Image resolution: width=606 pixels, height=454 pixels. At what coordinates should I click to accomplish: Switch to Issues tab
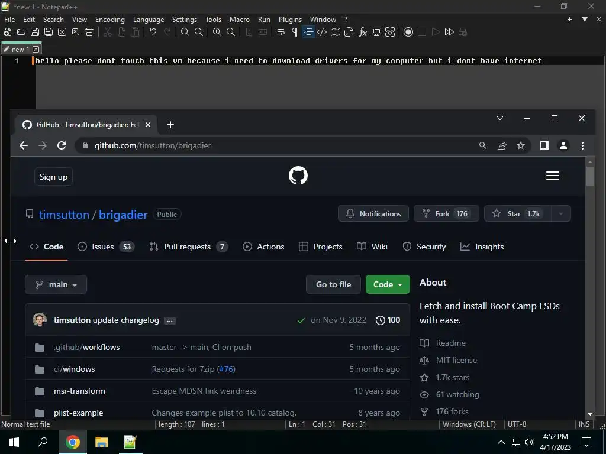(x=105, y=247)
